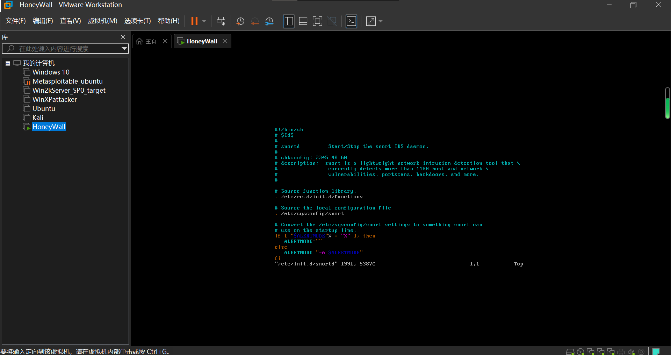Open the snapshot manager
Image resolution: width=671 pixels, height=355 pixels.
tap(269, 21)
